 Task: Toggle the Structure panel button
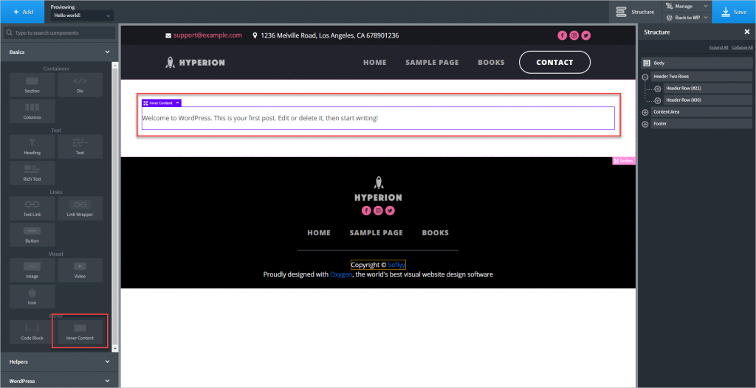coord(635,12)
